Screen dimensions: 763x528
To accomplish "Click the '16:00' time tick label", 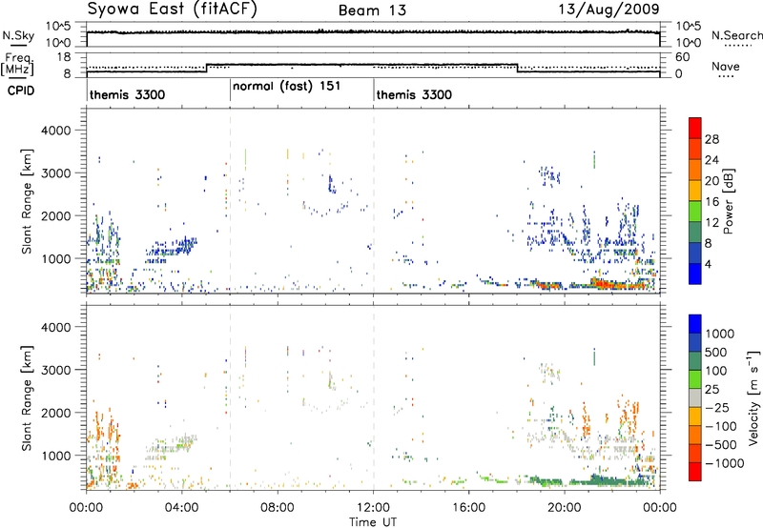I will [468, 508].
